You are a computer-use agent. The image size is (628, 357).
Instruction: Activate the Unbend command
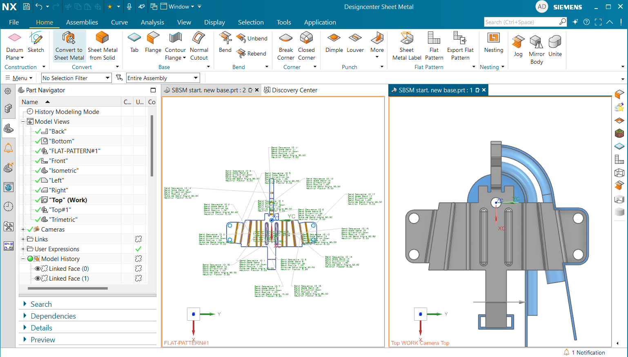[252, 38]
